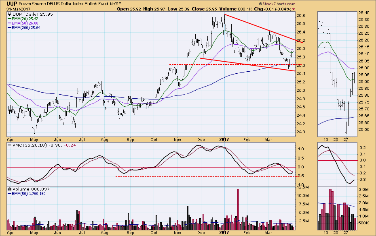
Task: Click the tallest volume spike bar in January
Action: [x=238, y=209]
